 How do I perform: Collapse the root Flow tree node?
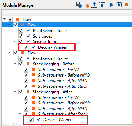point(5,19)
